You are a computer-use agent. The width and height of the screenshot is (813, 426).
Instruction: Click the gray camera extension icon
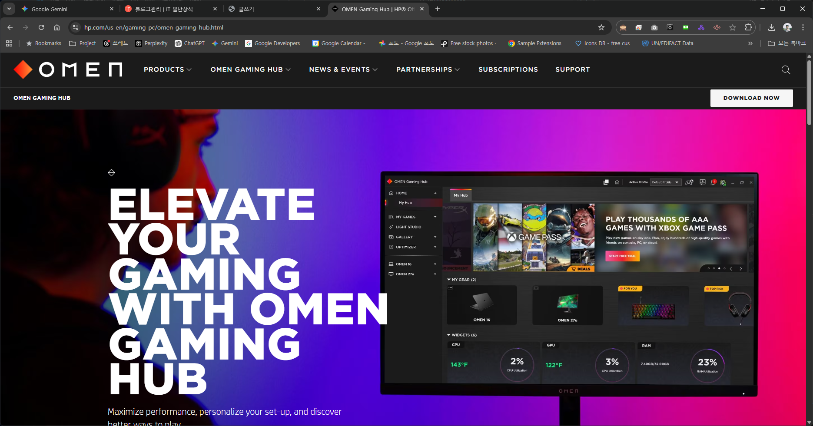pyautogui.click(x=654, y=27)
